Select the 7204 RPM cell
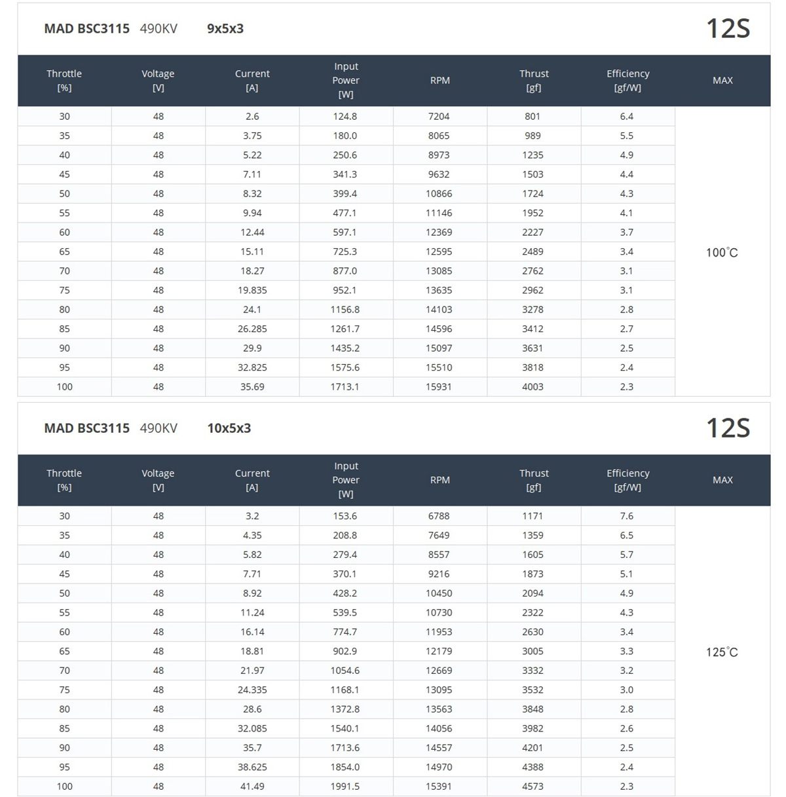Viewport: 786px width, 797px height. click(439, 117)
